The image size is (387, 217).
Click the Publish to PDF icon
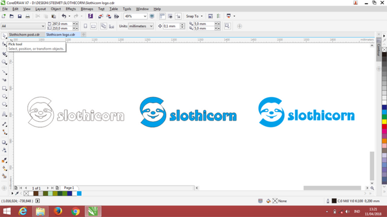pyautogui.click(x=117, y=16)
